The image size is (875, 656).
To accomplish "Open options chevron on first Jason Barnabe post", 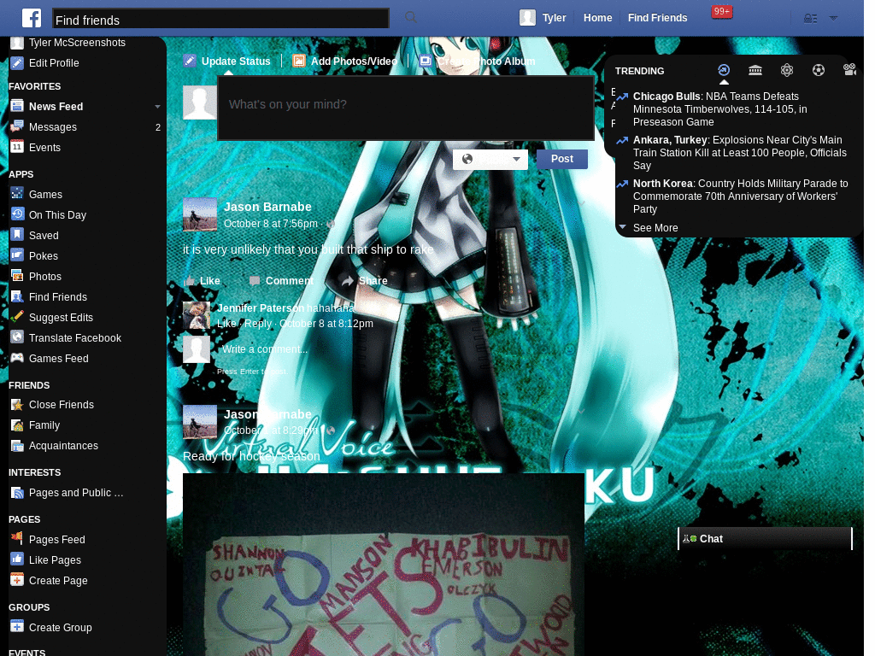I will point(581,203).
